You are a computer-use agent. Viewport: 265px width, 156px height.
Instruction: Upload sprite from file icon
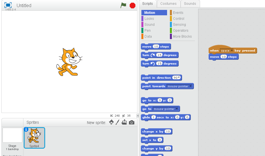tap(124, 122)
